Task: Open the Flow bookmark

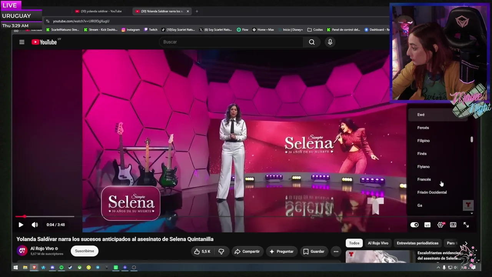Action: (x=243, y=30)
